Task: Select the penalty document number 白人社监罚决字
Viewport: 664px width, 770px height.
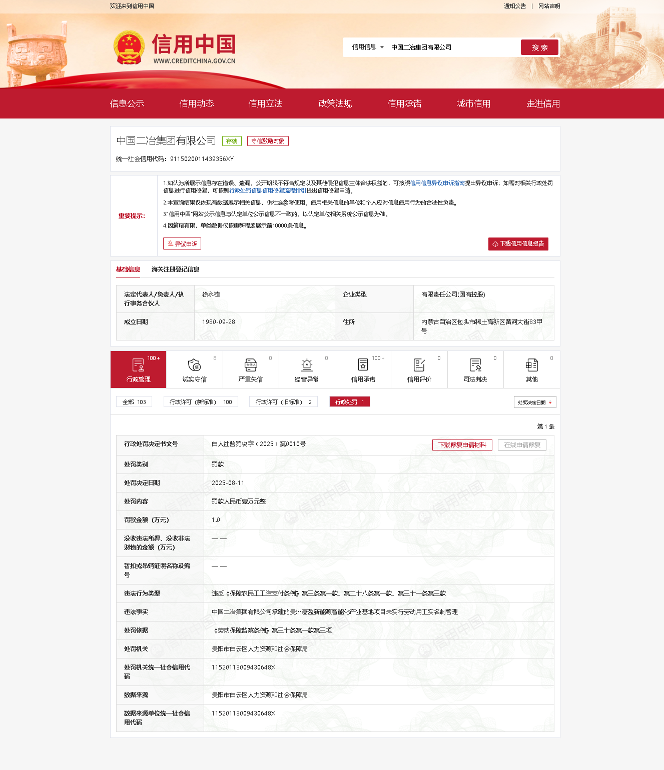Action: coord(259,444)
